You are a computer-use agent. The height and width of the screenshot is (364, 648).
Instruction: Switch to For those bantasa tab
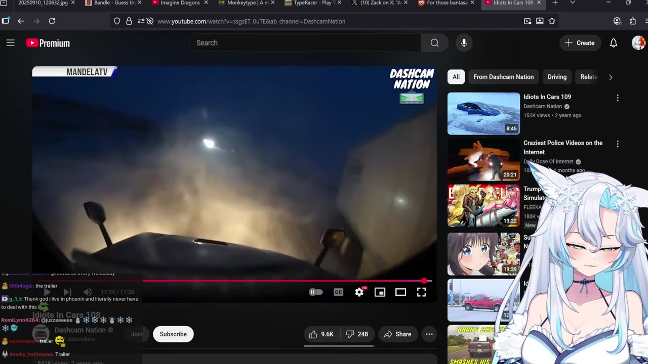[447, 3]
